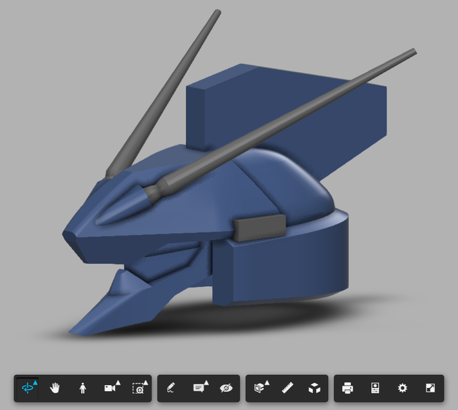Viewport: 458px width, 410px height.
Task: Choose the Zoom Window tool
Action: coord(138,388)
